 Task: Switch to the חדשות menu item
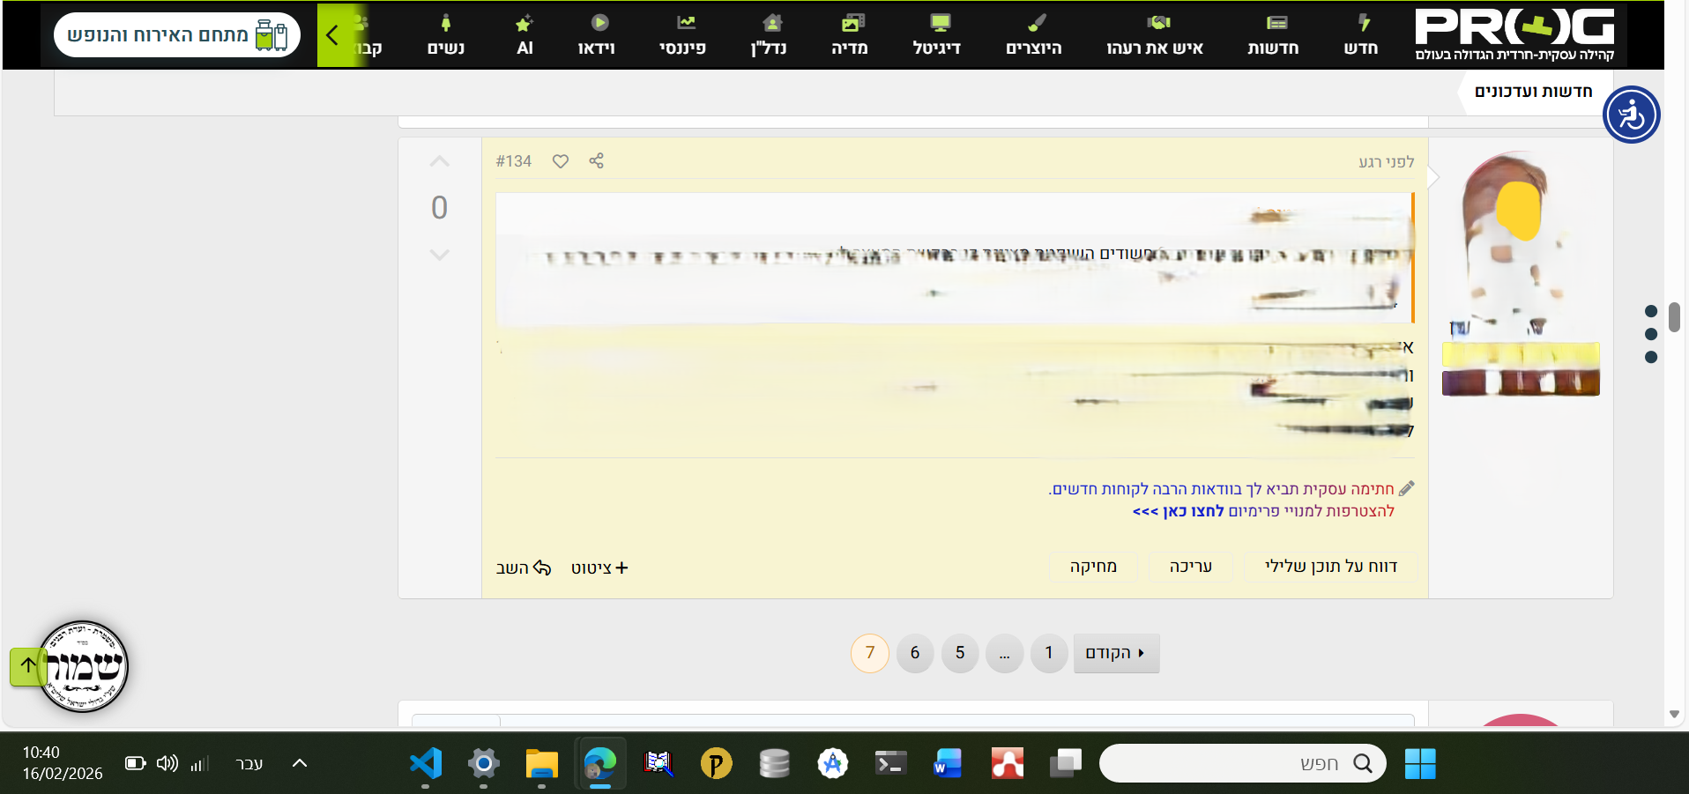[x=1273, y=35]
